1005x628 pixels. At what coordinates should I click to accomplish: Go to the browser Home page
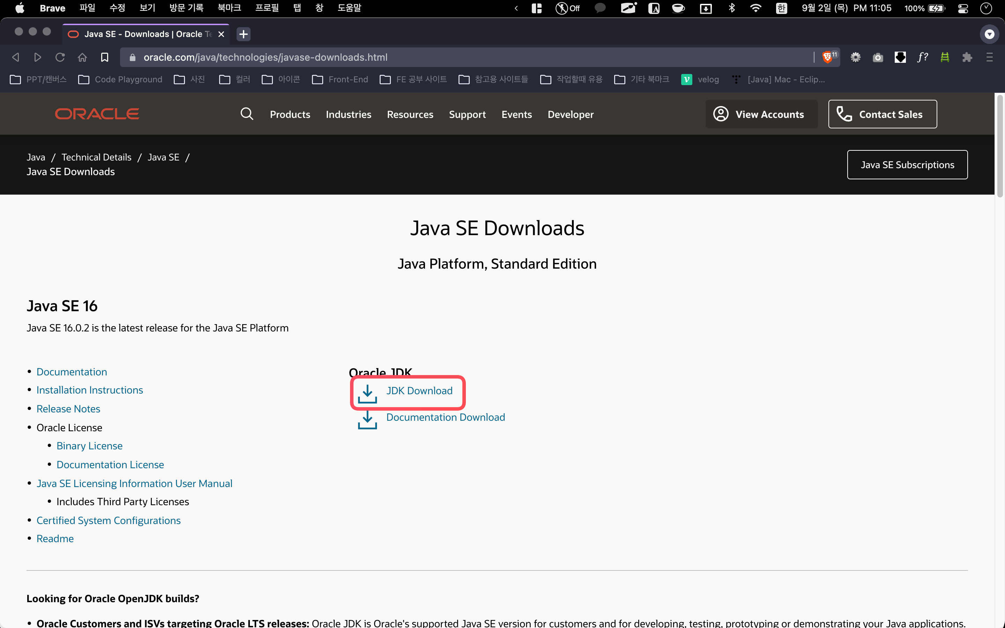click(82, 57)
